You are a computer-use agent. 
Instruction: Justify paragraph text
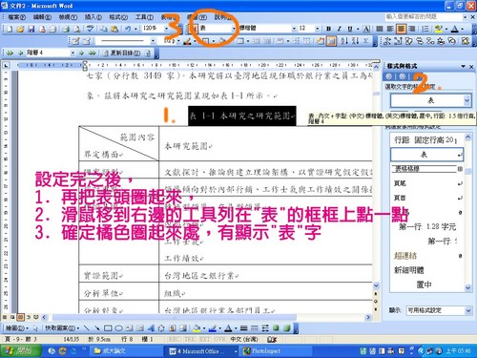coord(380,29)
